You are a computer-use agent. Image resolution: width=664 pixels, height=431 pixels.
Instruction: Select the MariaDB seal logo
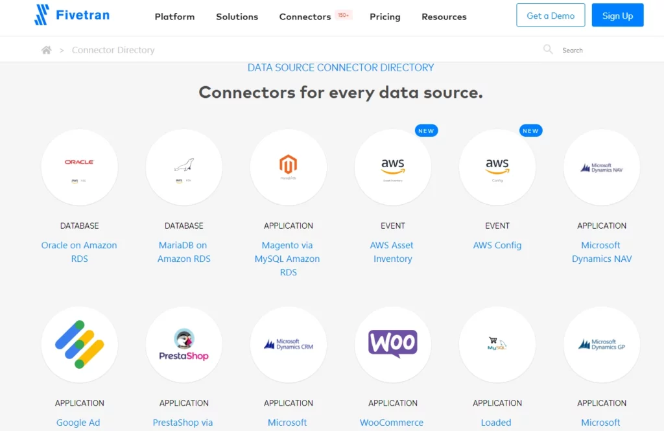tap(184, 167)
